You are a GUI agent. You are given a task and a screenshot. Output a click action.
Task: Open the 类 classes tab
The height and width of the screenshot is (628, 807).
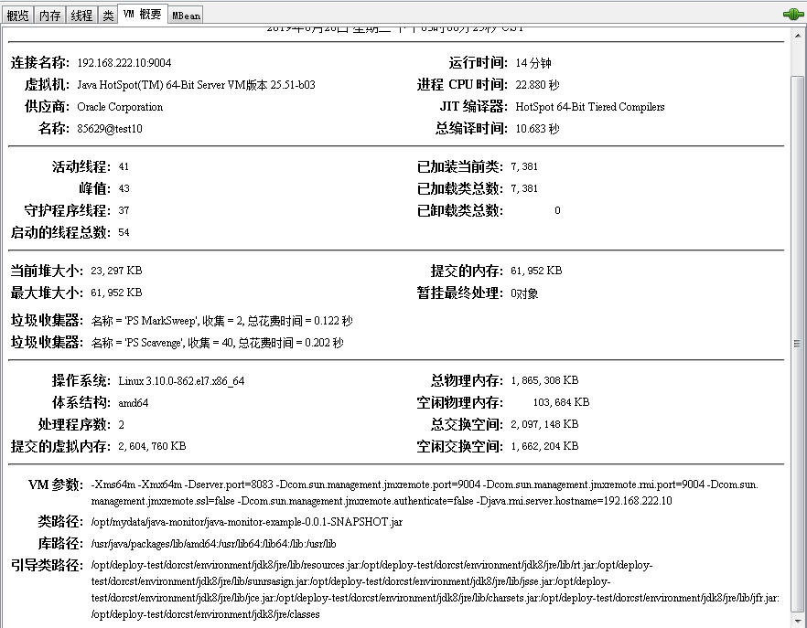coord(108,14)
